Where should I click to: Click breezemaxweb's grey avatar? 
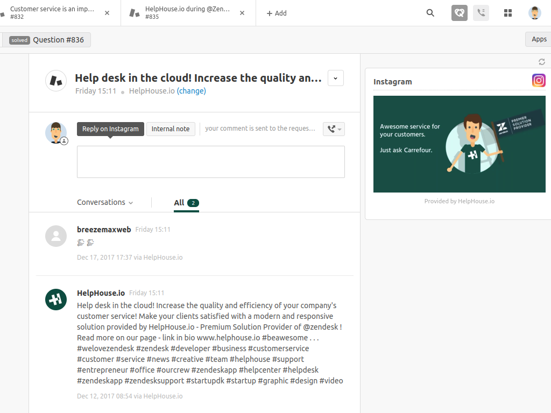[56, 236]
